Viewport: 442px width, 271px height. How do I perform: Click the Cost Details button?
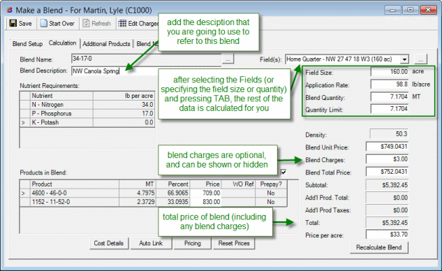[x=109, y=243]
